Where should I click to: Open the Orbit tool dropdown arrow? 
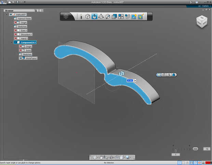[97, 157]
